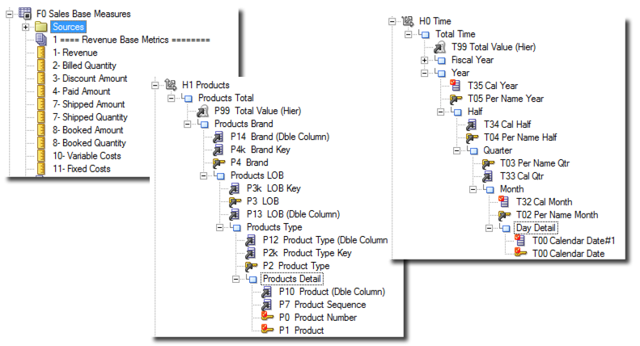Click the icon beside T00 Calendar Date#1
This screenshot has width=640, height=346.
[x=520, y=240]
